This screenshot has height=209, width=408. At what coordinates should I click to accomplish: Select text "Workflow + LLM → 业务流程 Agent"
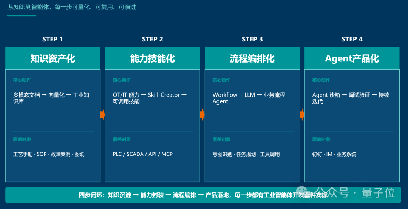(x=249, y=98)
